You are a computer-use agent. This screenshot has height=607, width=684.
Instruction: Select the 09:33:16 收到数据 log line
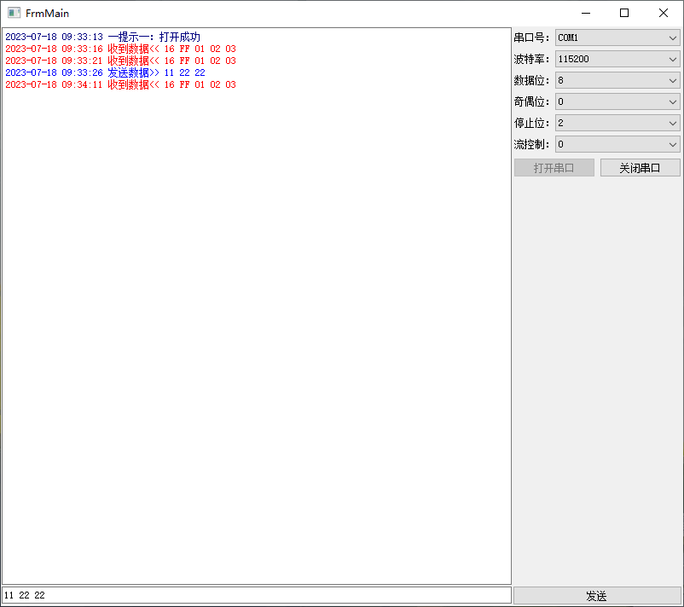(x=120, y=49)
